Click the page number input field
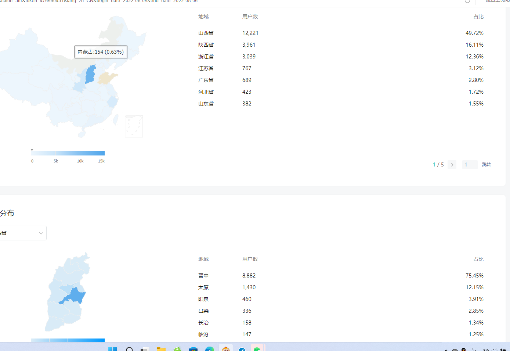Image resolution: width=510 pixels, height=351 pixels. (x=470, y=165)
